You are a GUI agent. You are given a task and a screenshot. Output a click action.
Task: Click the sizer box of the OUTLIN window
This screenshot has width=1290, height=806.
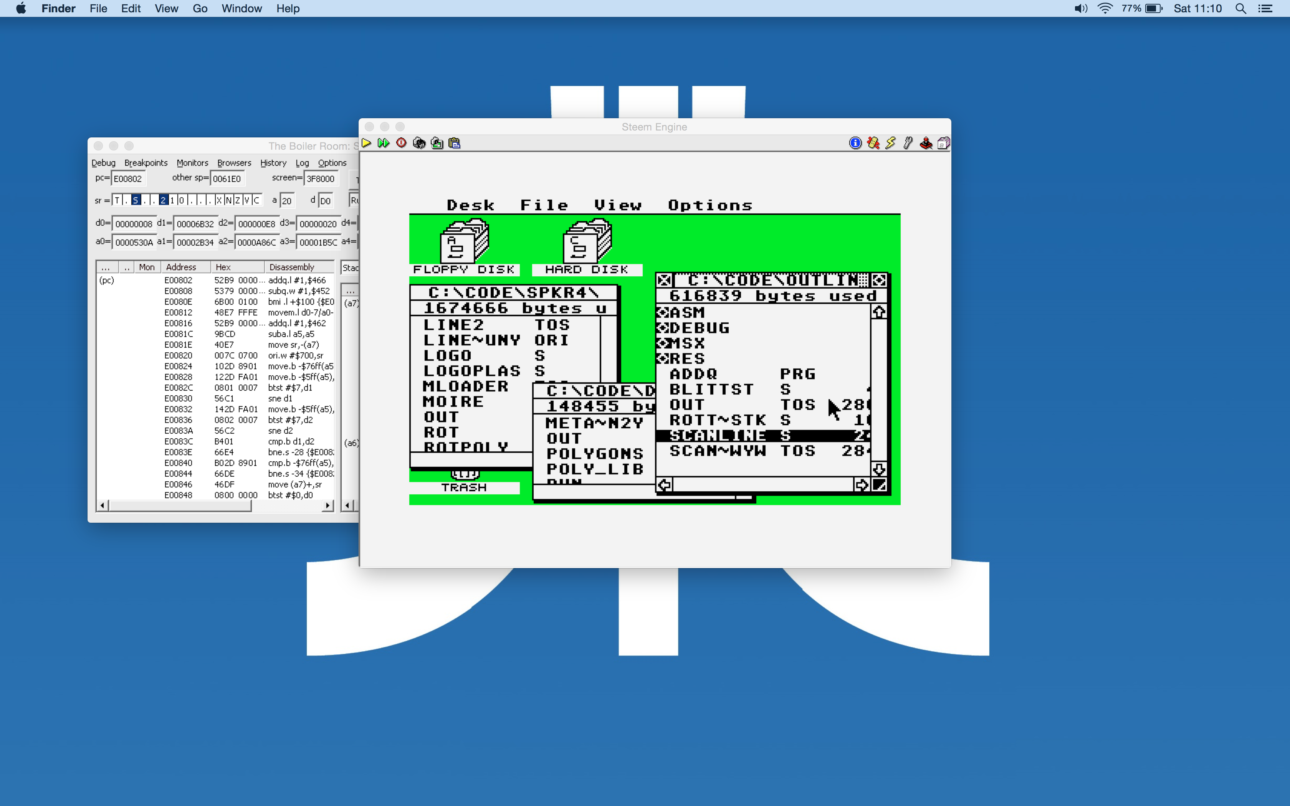click(x=879, y=484)
